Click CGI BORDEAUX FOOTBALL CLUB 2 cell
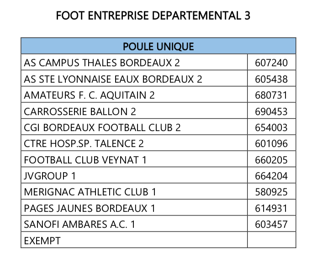This screenshot has width=312, height=262. tap(134, 127)
